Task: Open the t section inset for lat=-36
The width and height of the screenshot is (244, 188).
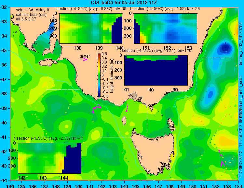Action: 165,29
